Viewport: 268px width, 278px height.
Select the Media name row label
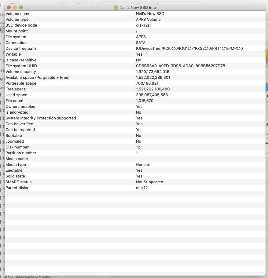[x=17, y=159]
